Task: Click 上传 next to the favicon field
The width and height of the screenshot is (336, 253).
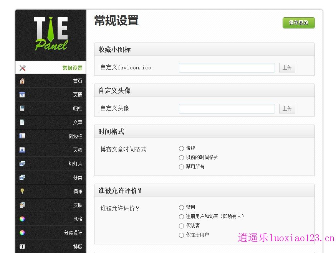Action: coord(287,67)
